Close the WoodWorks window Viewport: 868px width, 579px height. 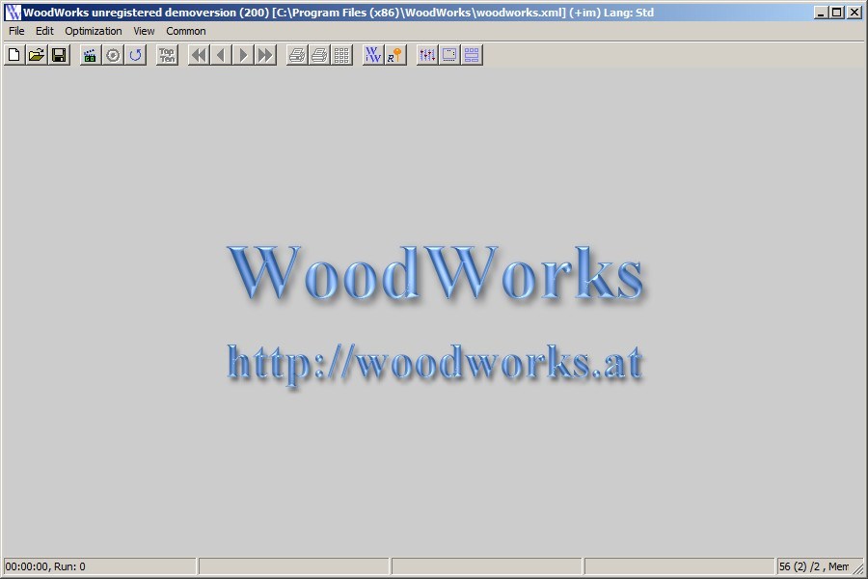coord(854,13)
